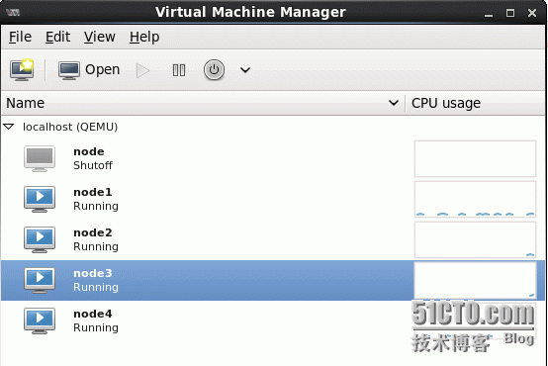
Task: Click the node1 running monitor icon
Action: (x=40, y=199)
